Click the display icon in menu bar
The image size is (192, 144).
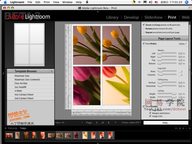click(145, 2)
